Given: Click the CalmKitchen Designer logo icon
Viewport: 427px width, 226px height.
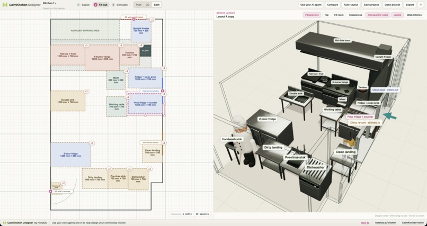Looking at the screenshot, I should click(5, 5).
